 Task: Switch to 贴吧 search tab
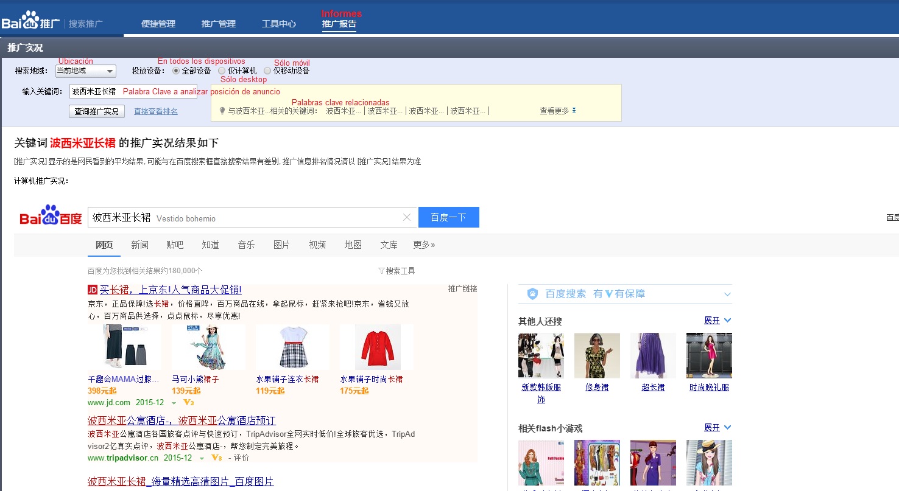(175, 245)
